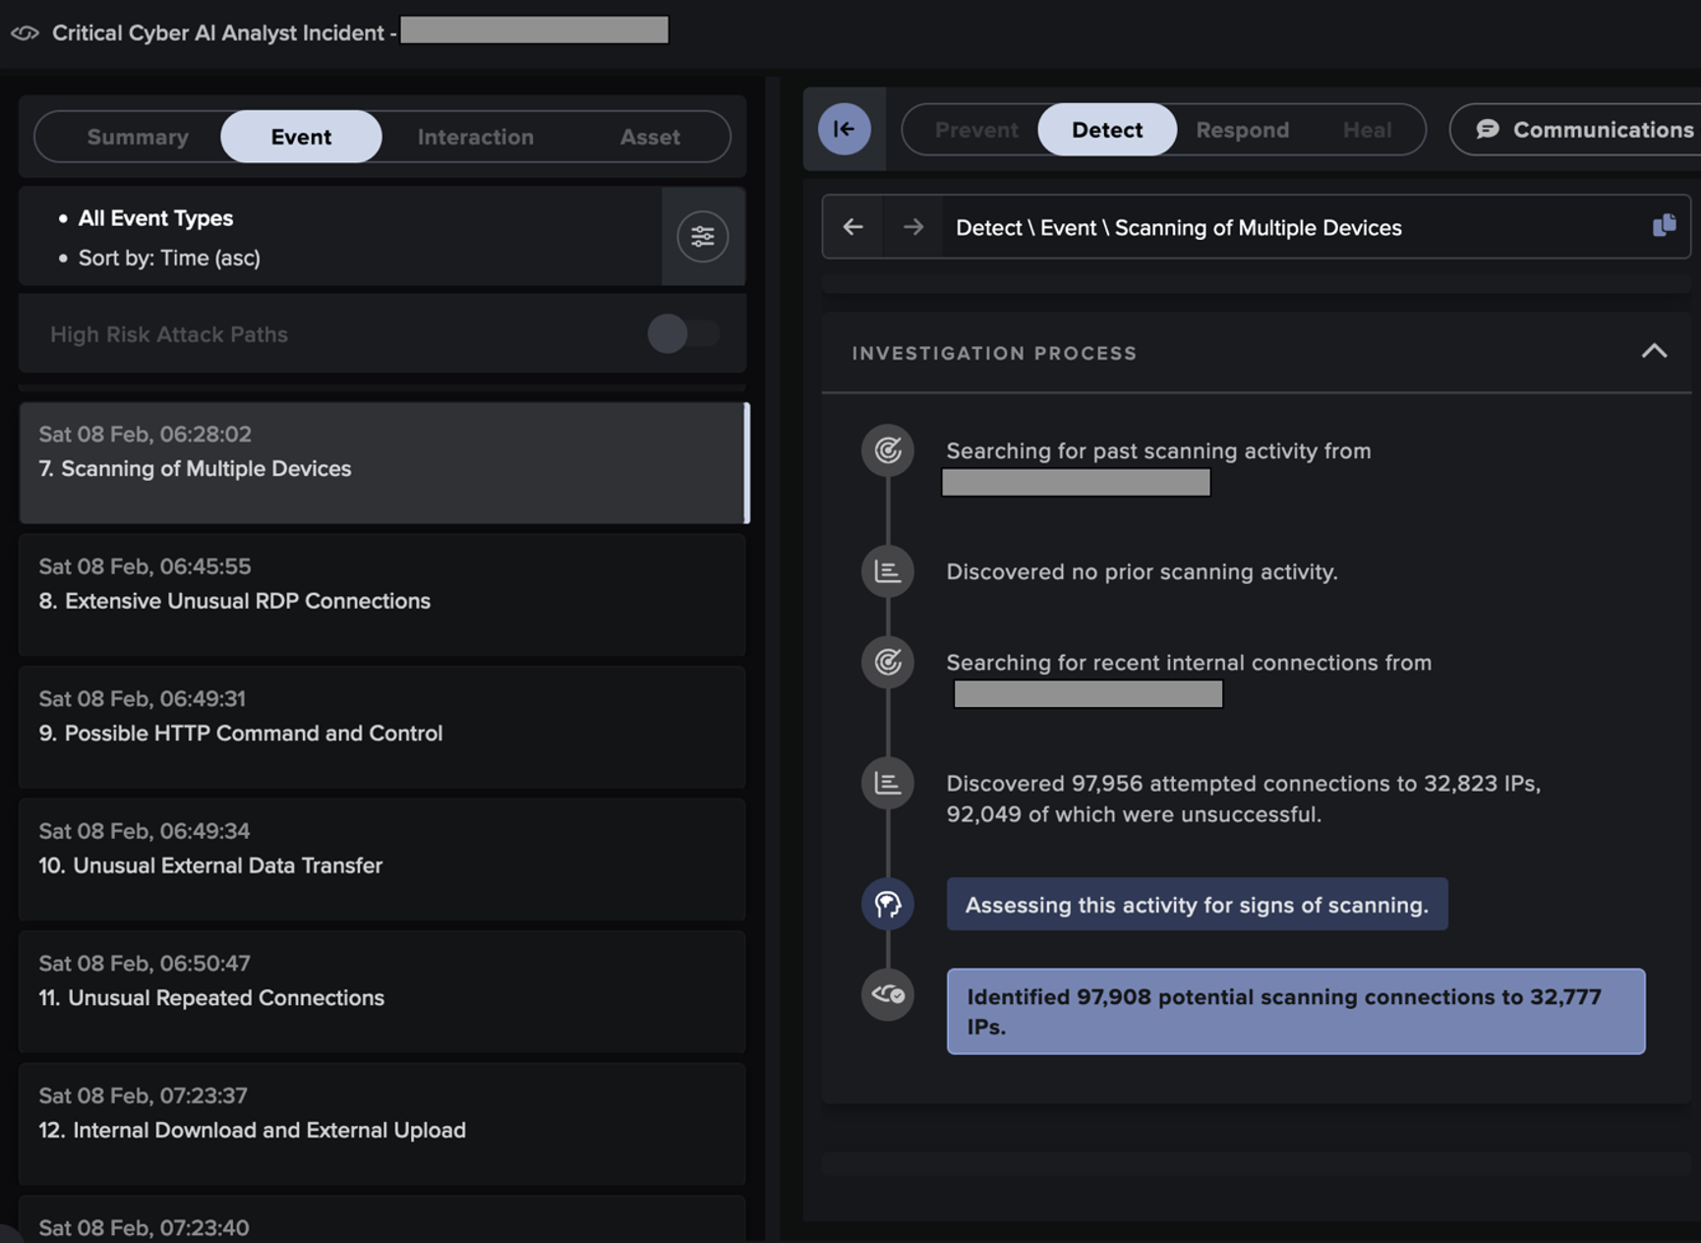This screenshot has height=1243, width=1701.
Task: Select the Detect stage tab
Action: tap(1107, 130)
